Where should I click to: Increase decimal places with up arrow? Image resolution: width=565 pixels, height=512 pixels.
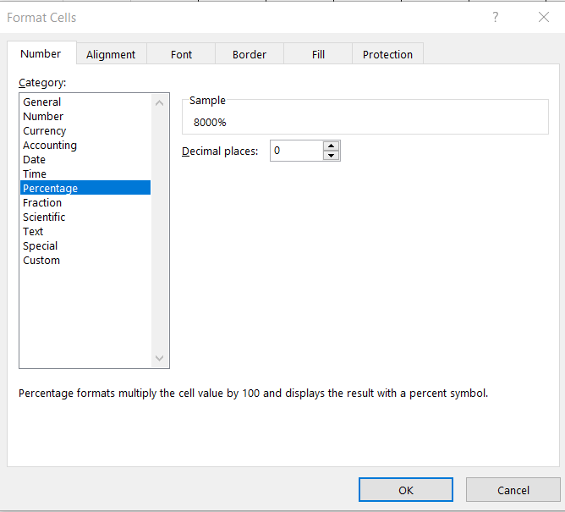pos(332,146)
